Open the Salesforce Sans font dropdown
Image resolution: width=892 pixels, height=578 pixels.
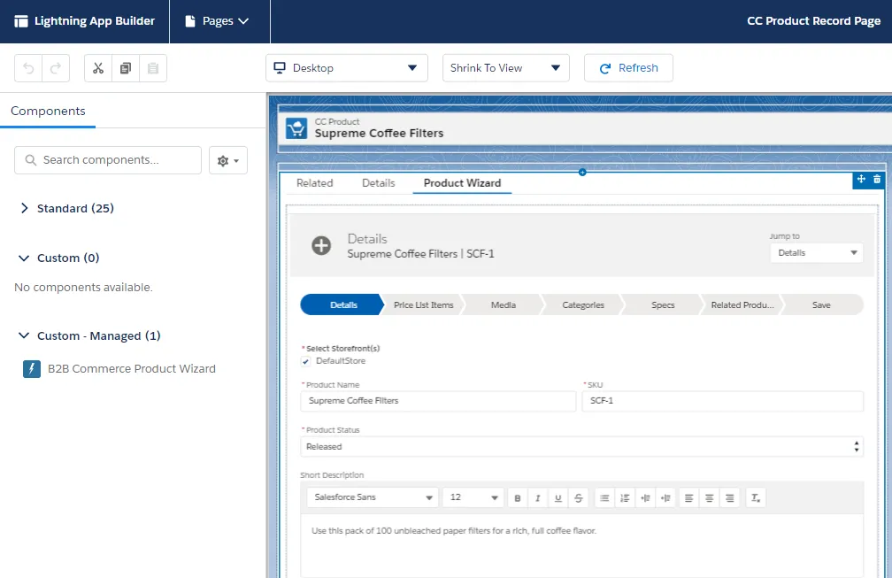pyautogui.click(x=373, y=497)
